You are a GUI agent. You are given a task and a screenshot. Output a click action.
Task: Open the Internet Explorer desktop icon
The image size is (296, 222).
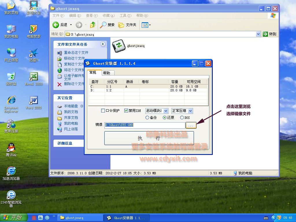[11, 104]
